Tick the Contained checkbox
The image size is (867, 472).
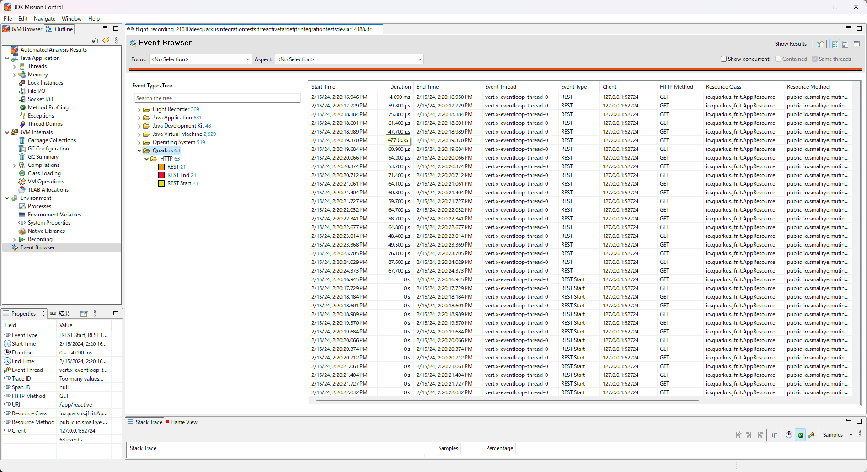tap(778, 59)
